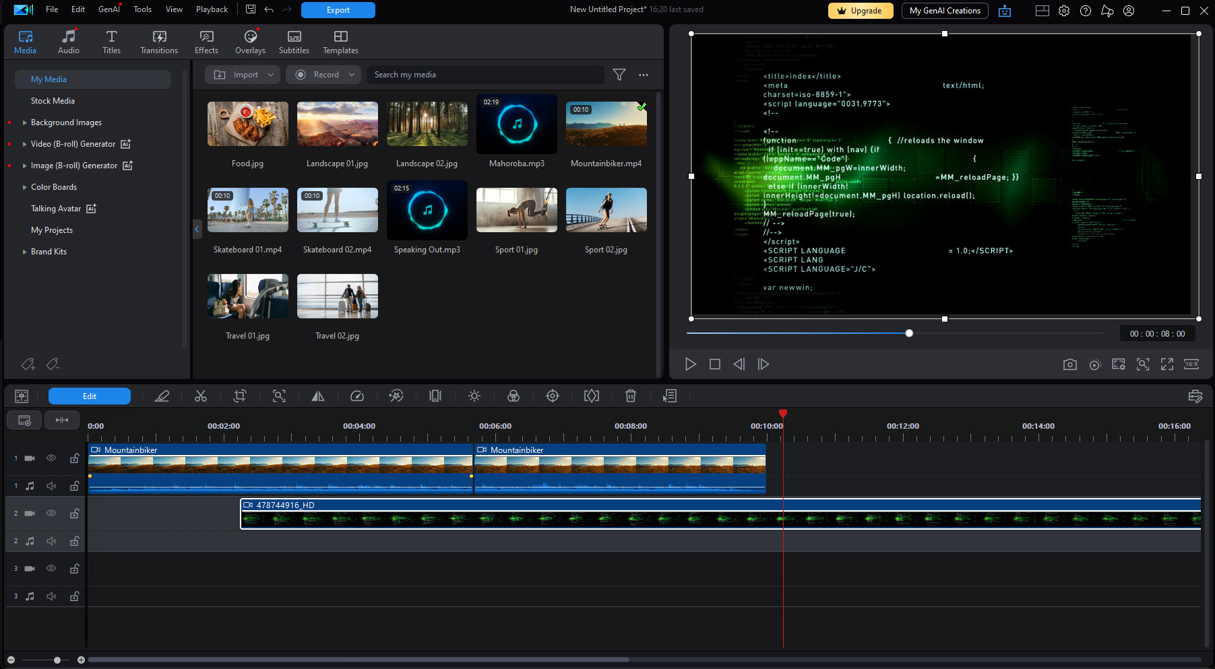Click the Search my media field
The height and width of the screenshot is (669, 1215).
point(485,75)
